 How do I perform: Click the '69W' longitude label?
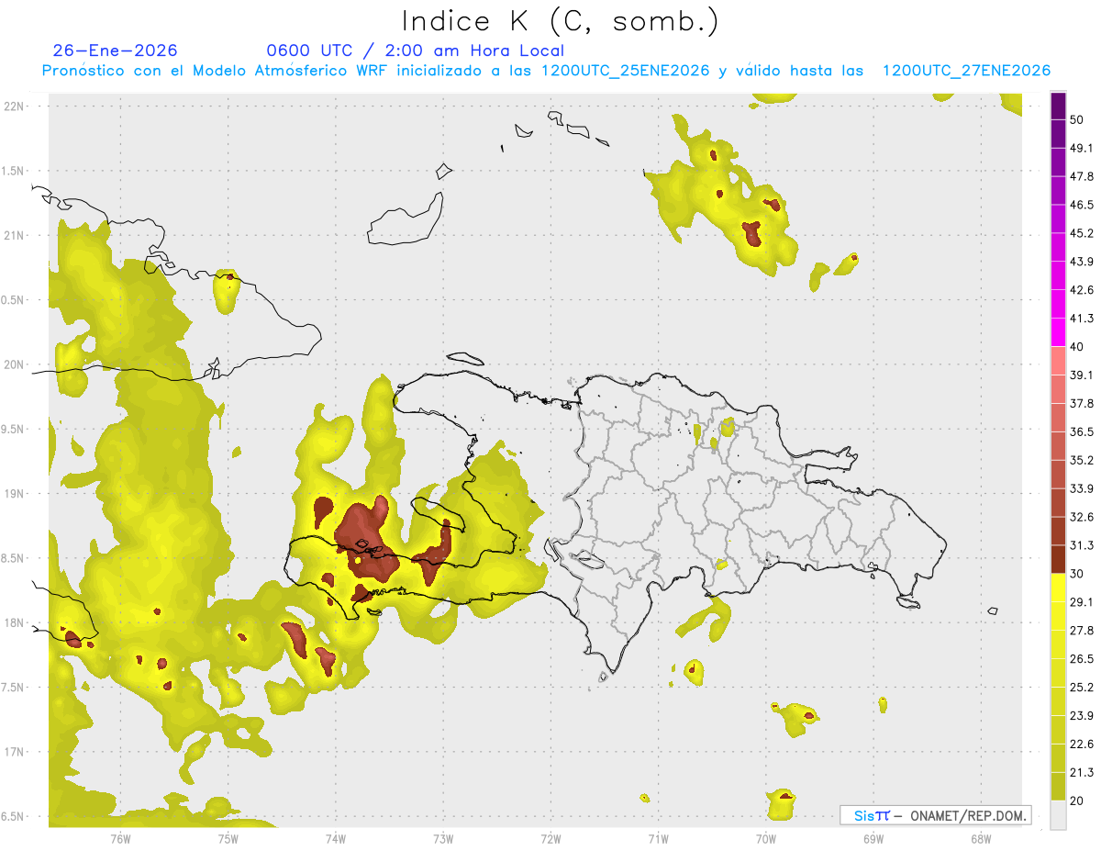coord(873,838)
